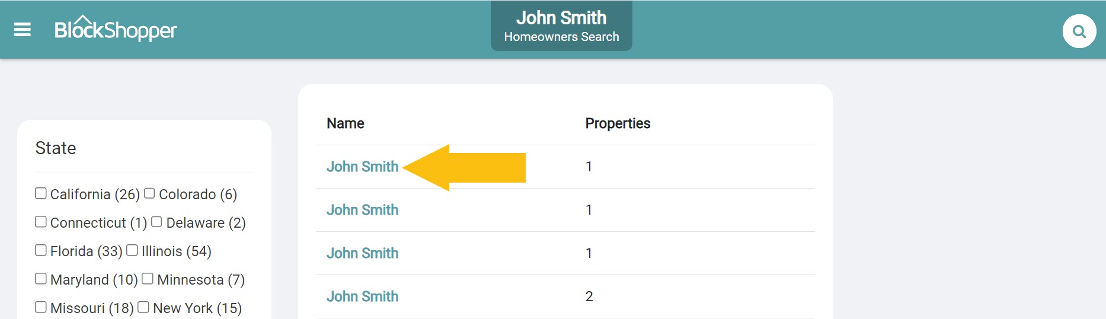The height and width of the screenshot is (319, 1106).
Task: Click the Properties column header
Action: pyautogui.click(x=618, y=123)
